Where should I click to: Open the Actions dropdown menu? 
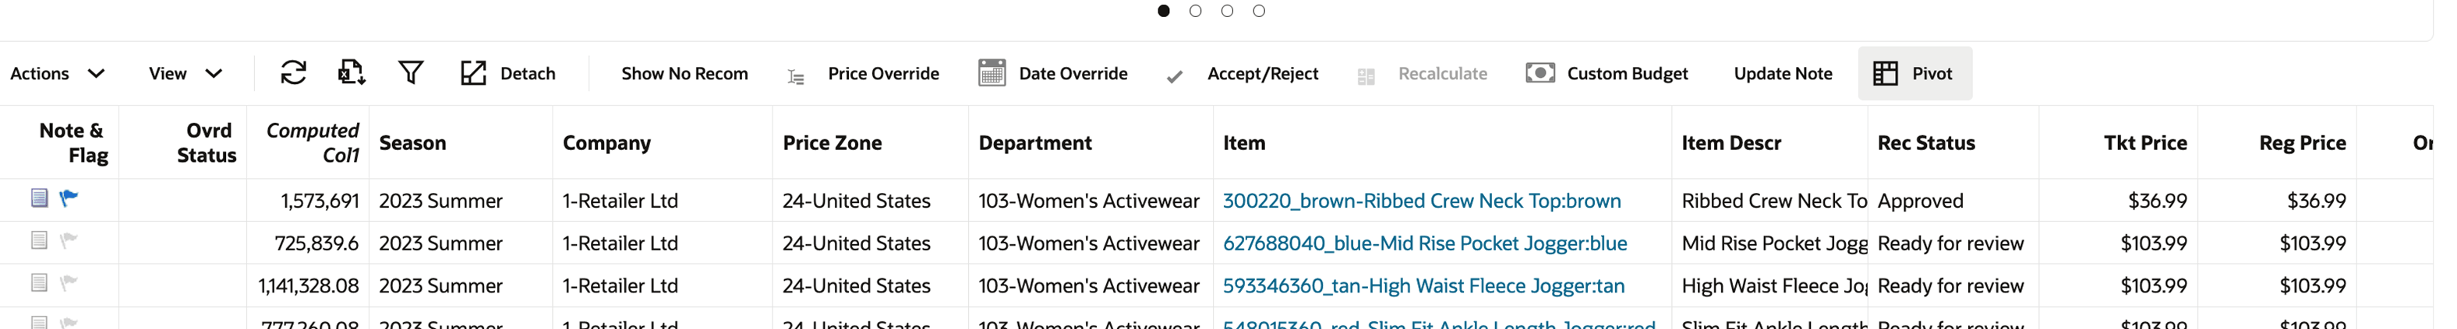(57, 73)
